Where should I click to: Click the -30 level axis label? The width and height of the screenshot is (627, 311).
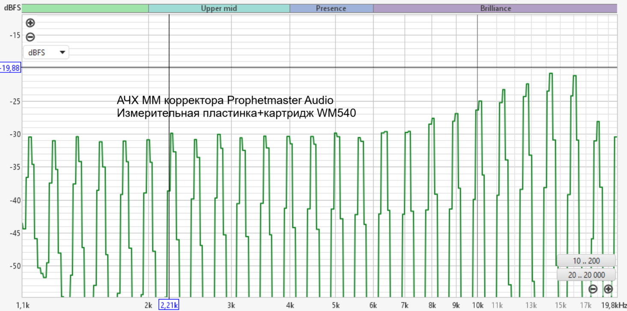click(15, 134)
